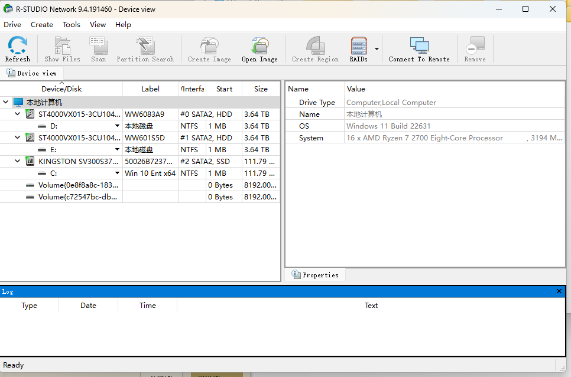Select the Volume{c72547bc-db... row

tap(140, 197)
